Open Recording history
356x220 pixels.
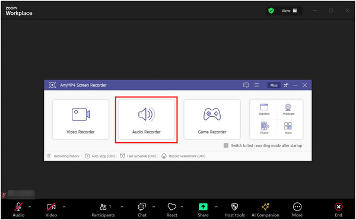click(63, 156)
